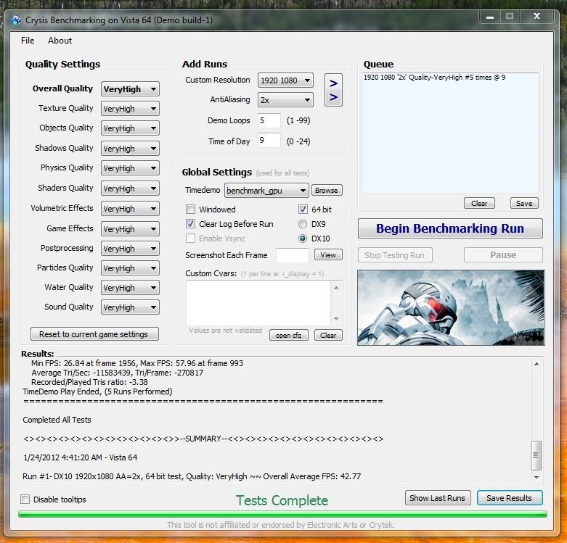Click the Stop Testing Run button
Image resolution: width=567 pixels, height=543 pixels.
coord(395,255)
